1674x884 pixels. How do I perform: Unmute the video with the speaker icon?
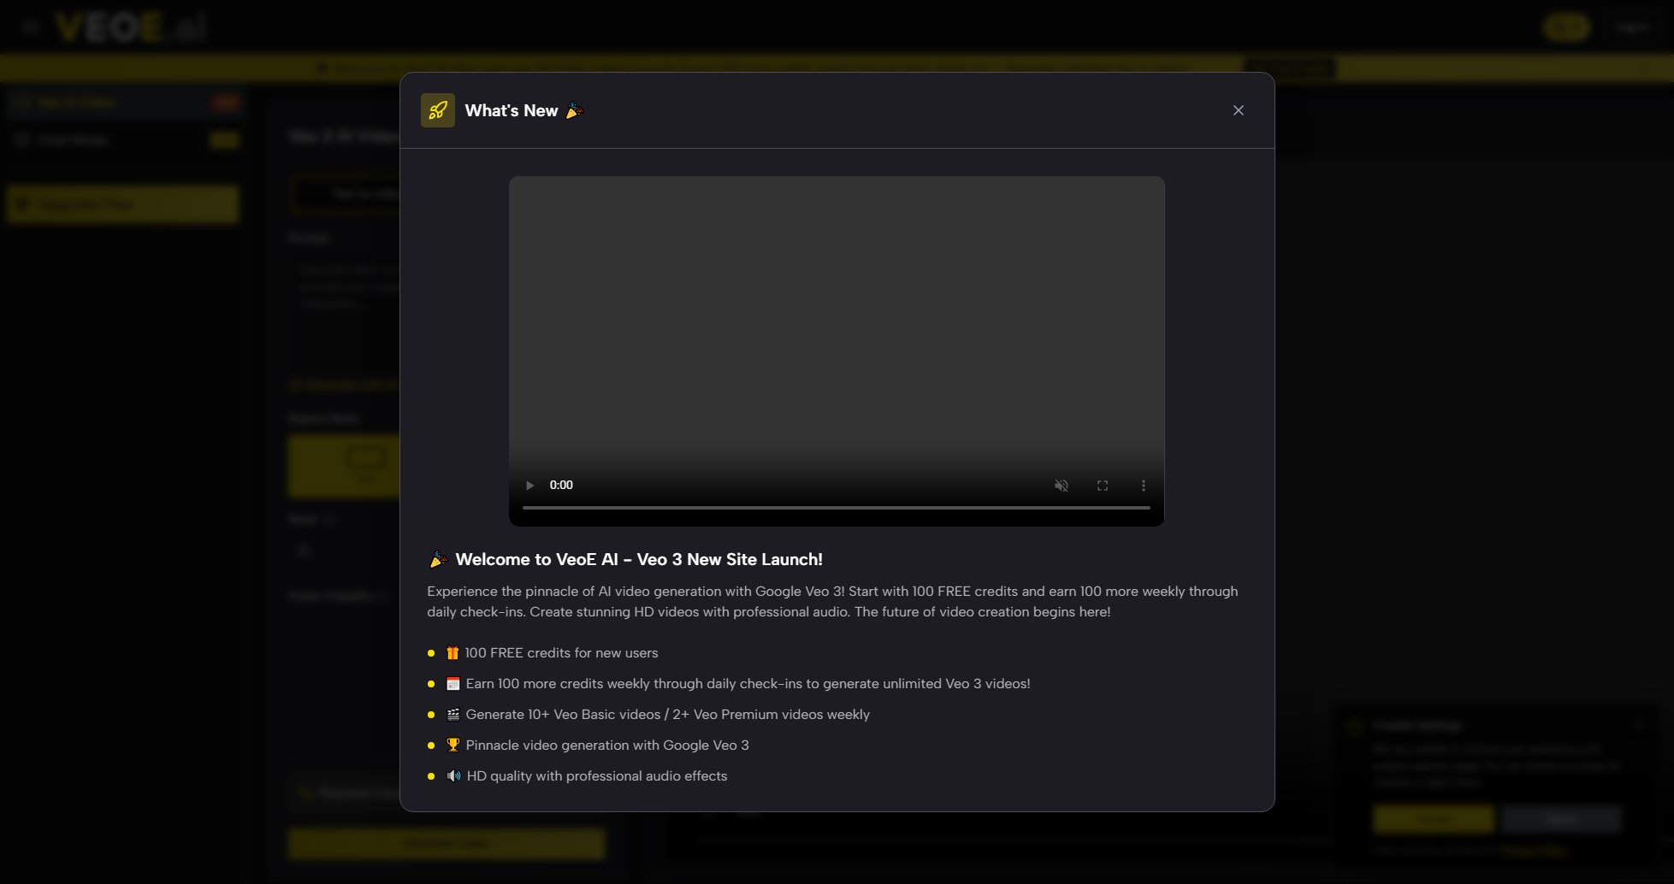[x=1061, y=485]
